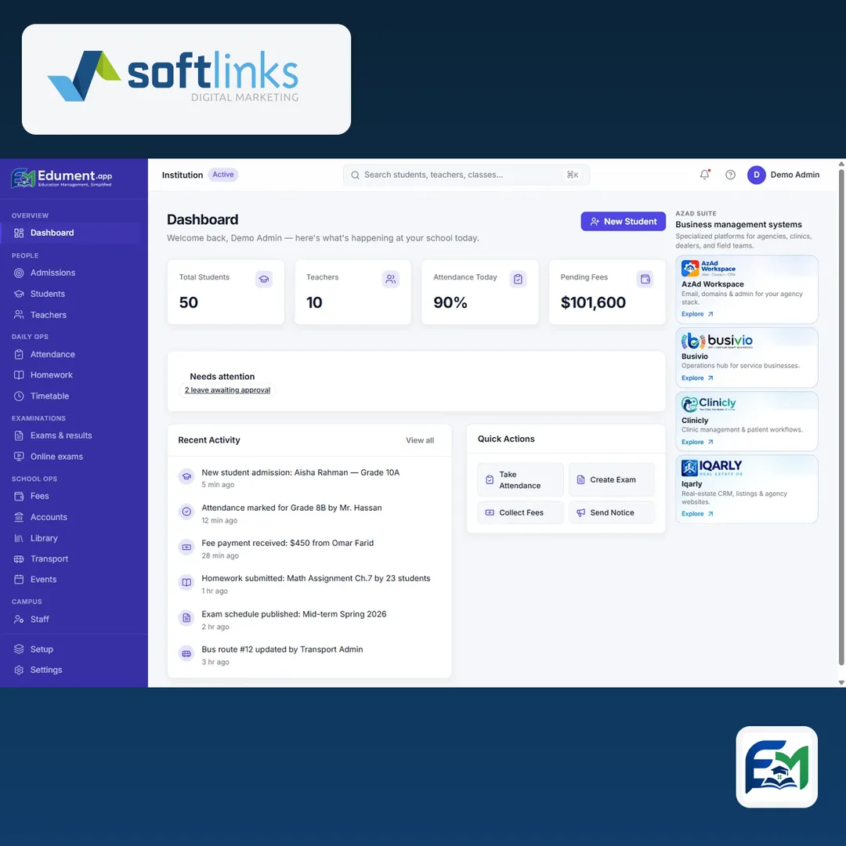Click "Fee payment received: $450 from Omar Farid"
This screenshot has width=846, height=846.
point(287,544)
